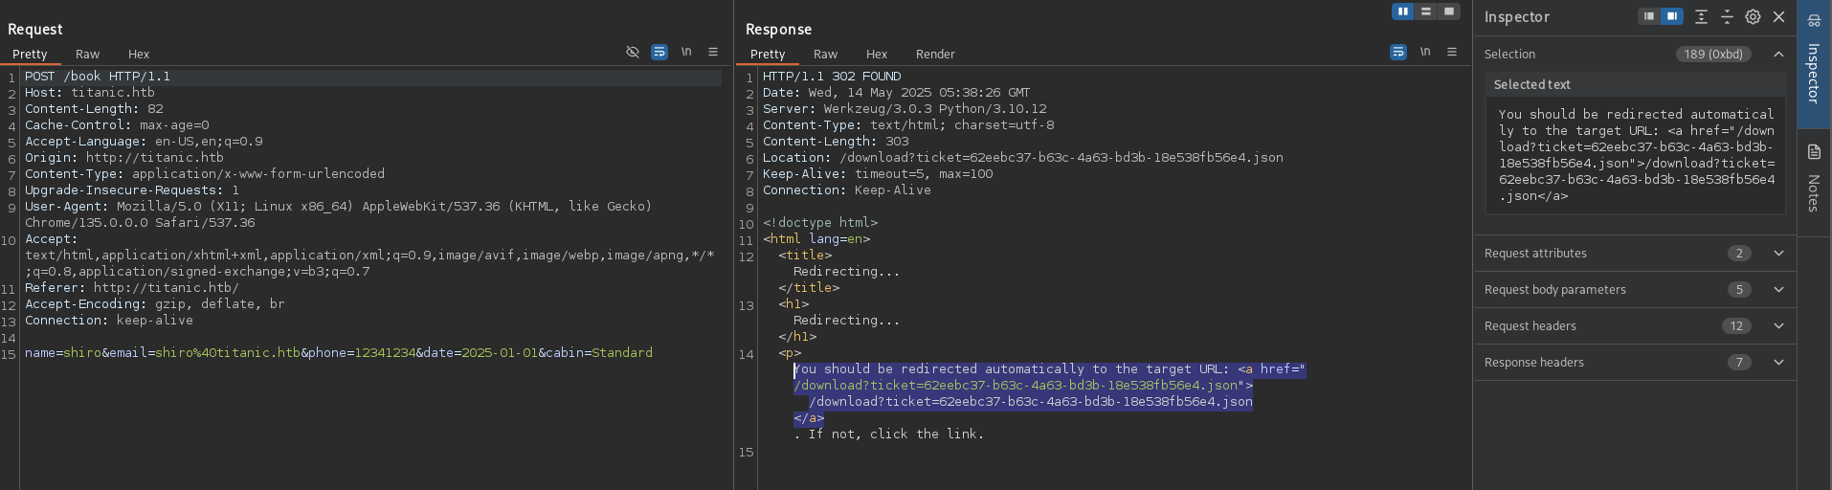The height and width of the screenshot is (490, 1832).
Task: Expand all Inspector sections
Action: click(x=1701, y=17)
